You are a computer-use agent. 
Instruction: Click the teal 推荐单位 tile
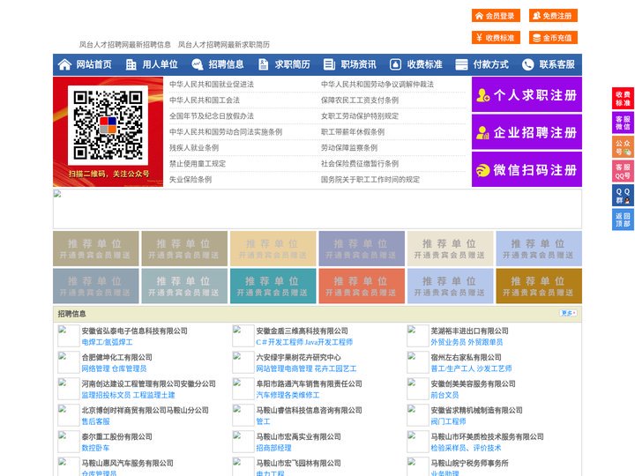click(273, 286)
